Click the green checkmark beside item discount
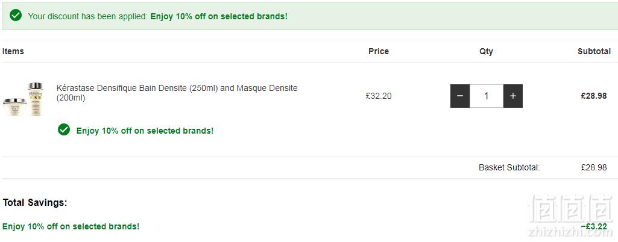This screenshot has width=618, height=242. click(64, 129)
